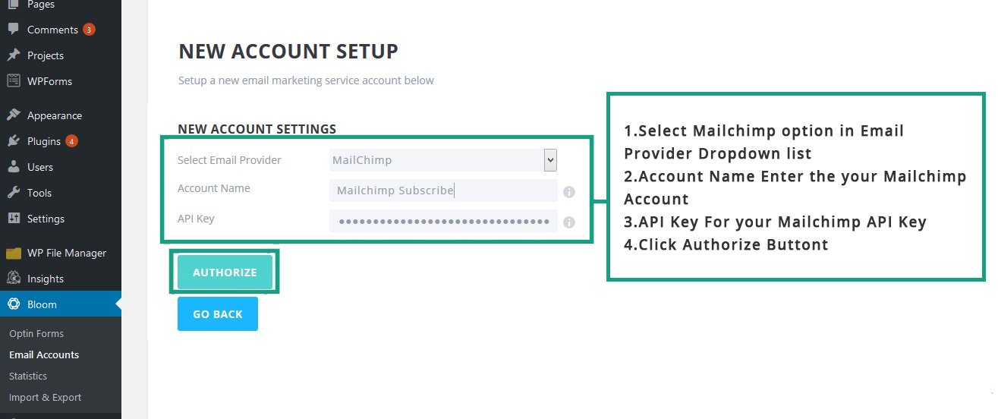Viewport: 998px width, 419px height.
Task: Click the Plugins plug icon
Action: pos(14,141)
